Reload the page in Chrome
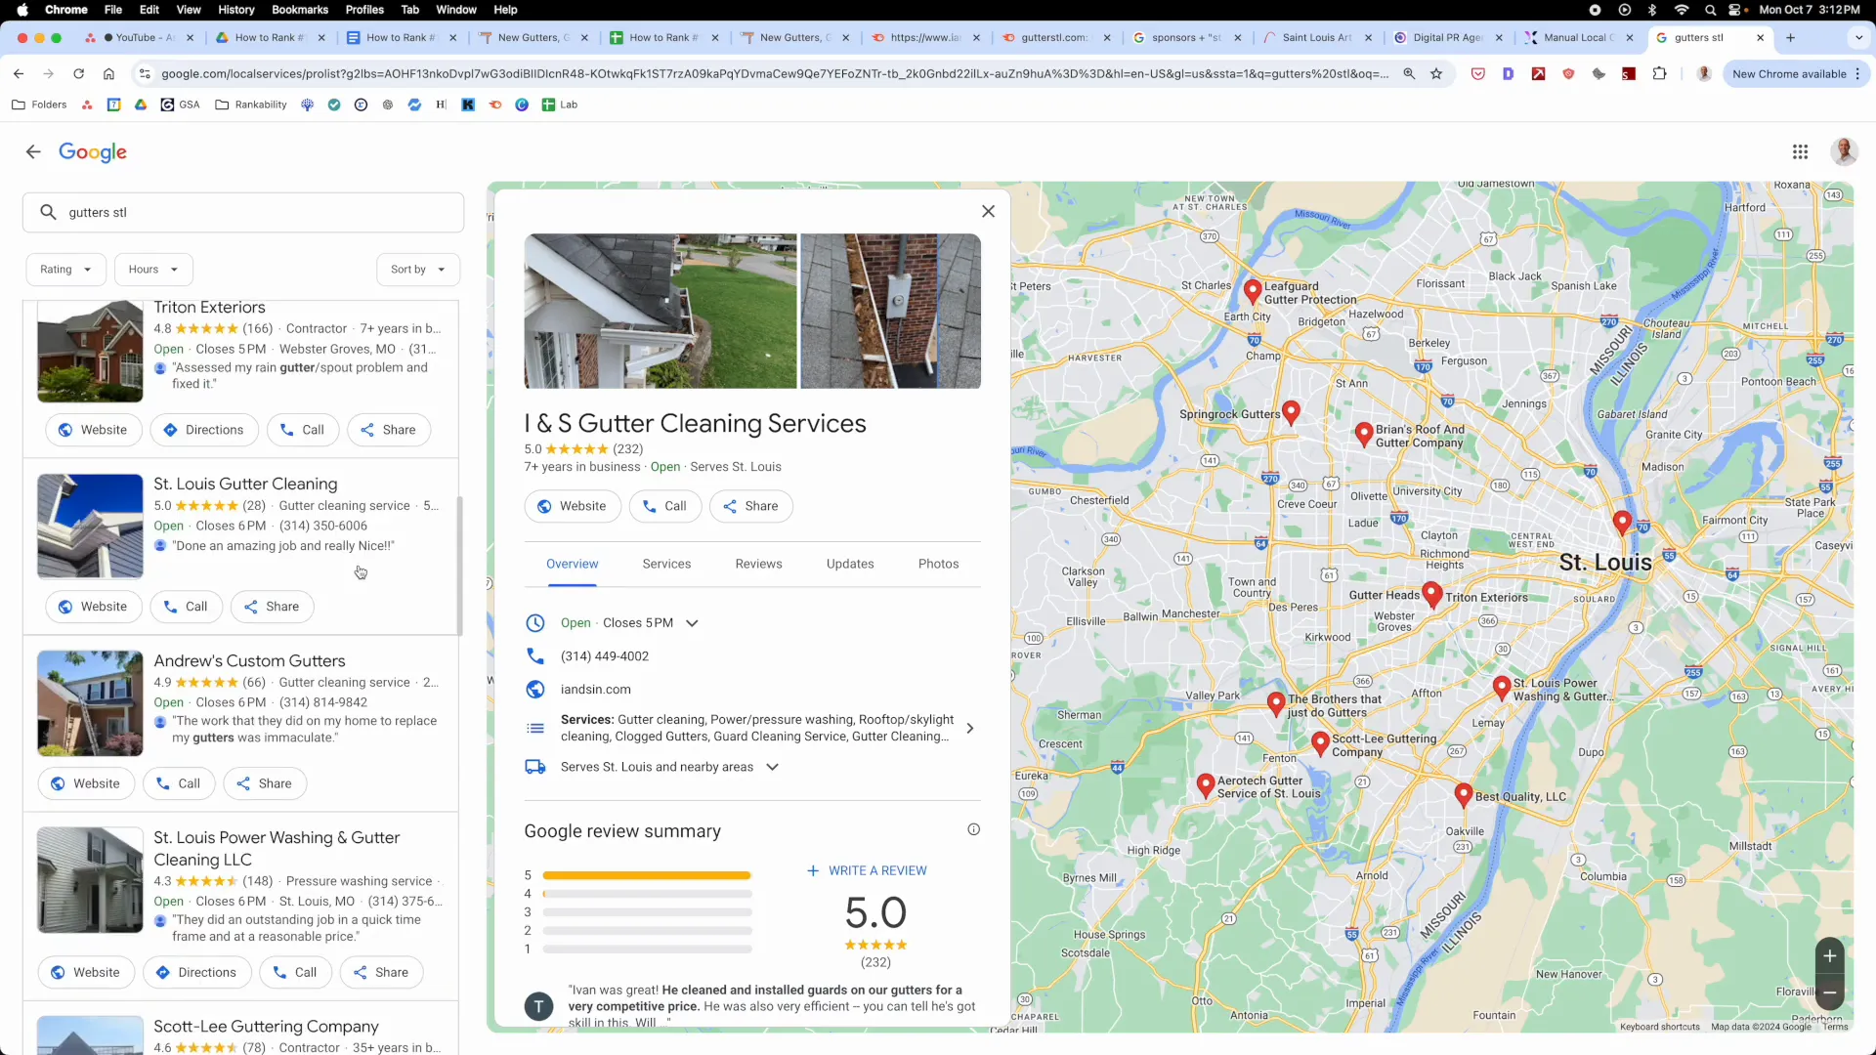 (x=78, y=74)
